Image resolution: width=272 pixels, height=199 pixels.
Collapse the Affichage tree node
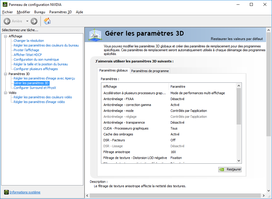(6, 36)
